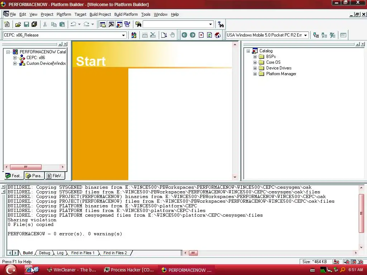Click the output pane vertical scrollbar thumb
Image resolution: width=367 pixels, height=275 pixels.
361,213
